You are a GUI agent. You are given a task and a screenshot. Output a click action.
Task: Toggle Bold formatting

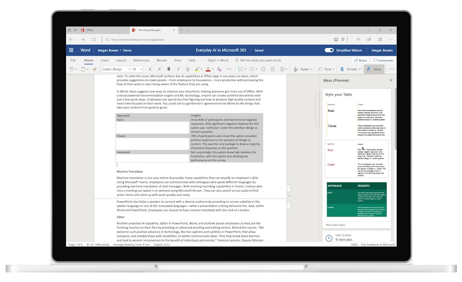(168, 69)
